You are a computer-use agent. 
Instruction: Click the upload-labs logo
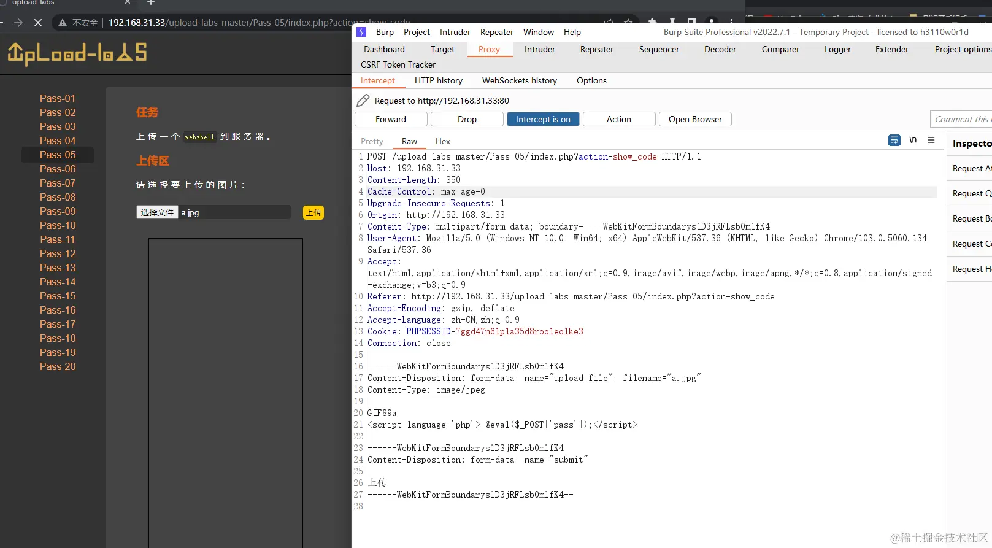coord(77,53)
